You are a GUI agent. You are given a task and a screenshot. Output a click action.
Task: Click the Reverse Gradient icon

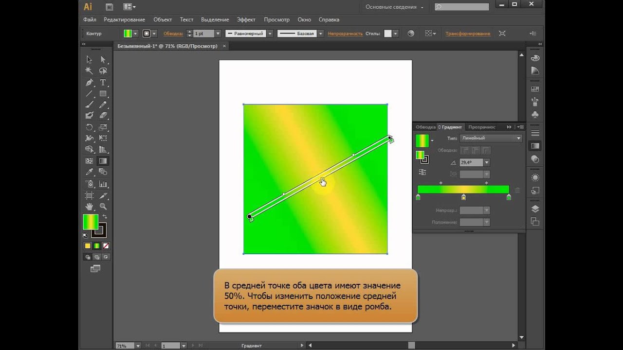422,172
